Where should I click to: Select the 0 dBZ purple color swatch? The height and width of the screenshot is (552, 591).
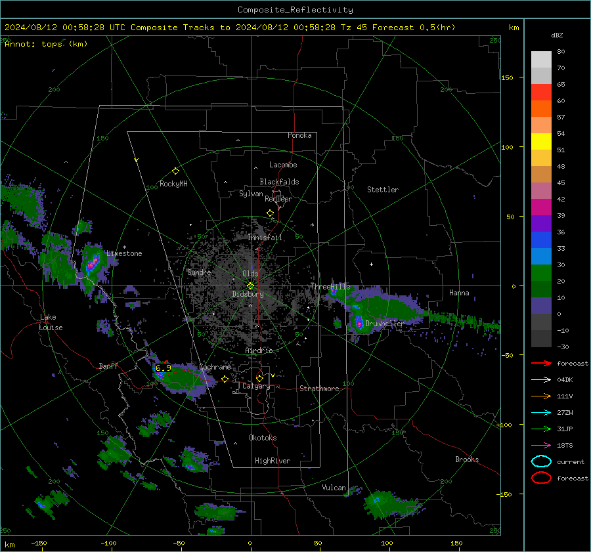point(541,306)
